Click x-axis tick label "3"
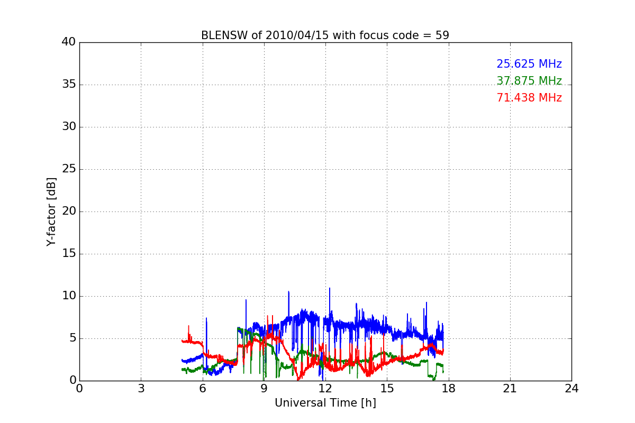The height and width of the screenshot is (423, 635). point(141,388)
